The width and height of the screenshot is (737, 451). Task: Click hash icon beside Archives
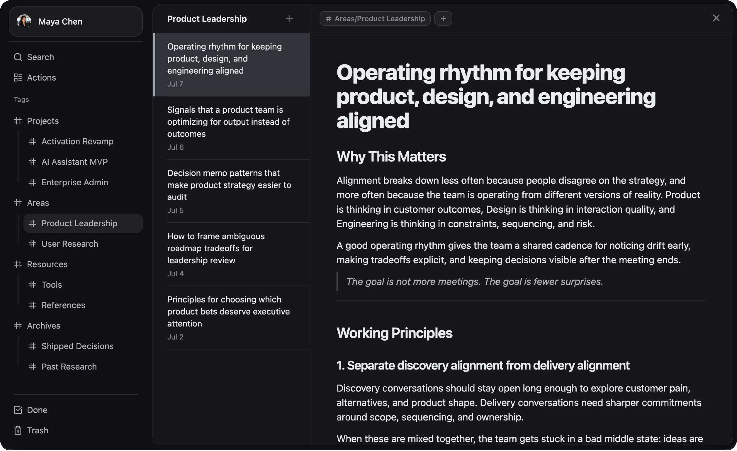point(18,326)
